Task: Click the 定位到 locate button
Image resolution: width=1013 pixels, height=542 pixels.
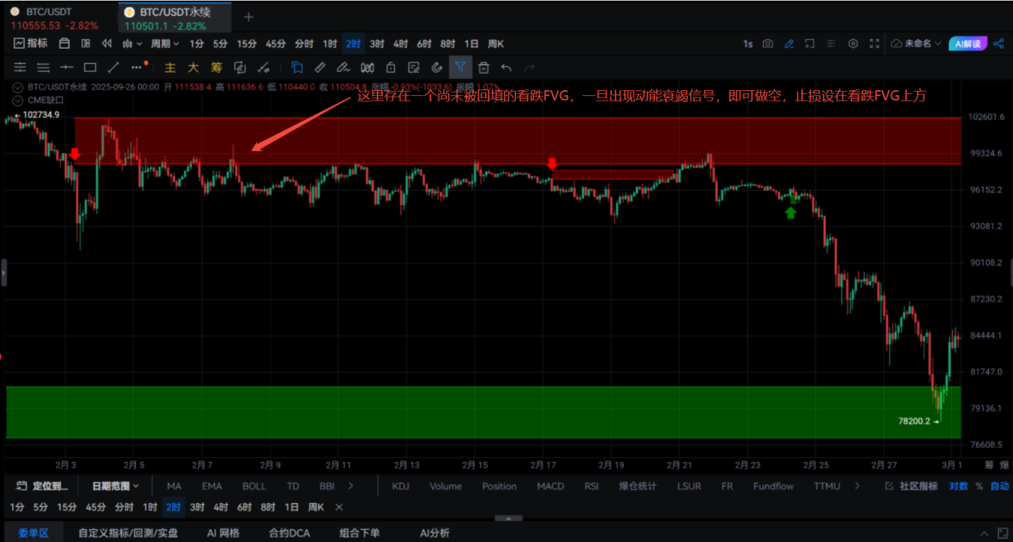Action: [x=43, y=485]
